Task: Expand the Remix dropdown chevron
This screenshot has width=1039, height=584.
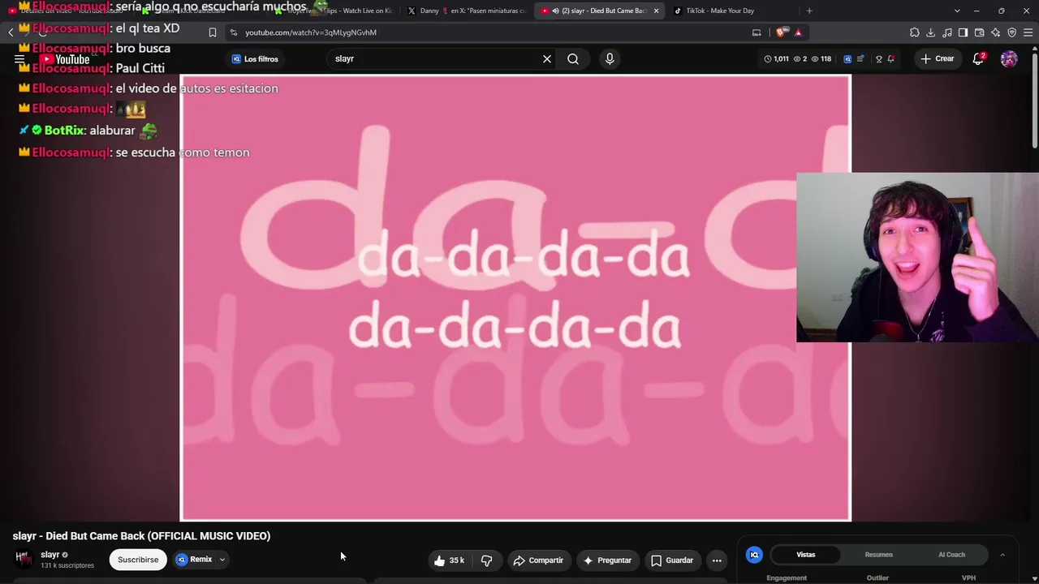Action: [222, 560]
